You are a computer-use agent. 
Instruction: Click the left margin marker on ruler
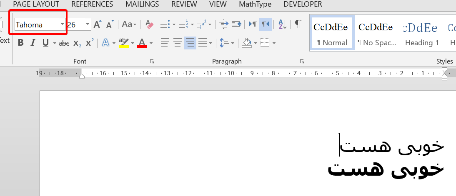click(82, 76)
